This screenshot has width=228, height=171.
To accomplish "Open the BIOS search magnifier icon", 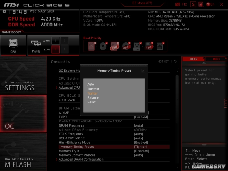I will [x=201, y=4].
